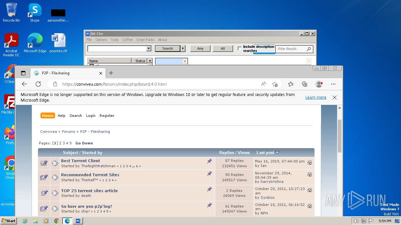Screen dimensions: 401x225
Task: Click the volume speaker tray icon
Action: point(356,221)
